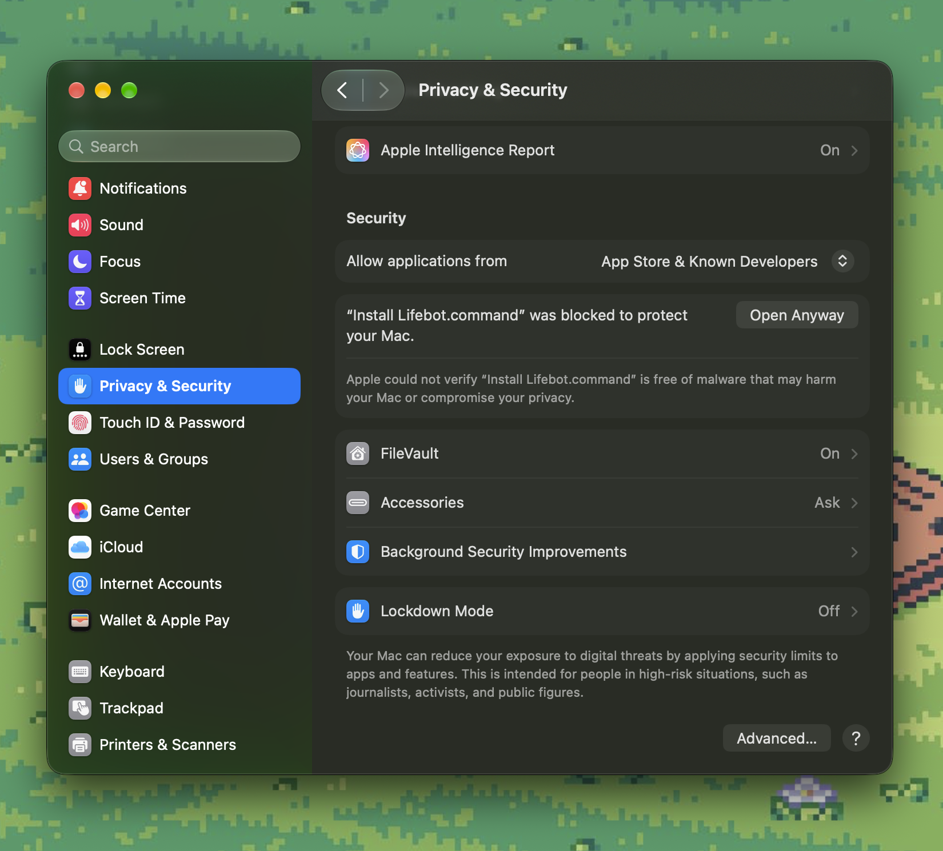Expand Lockdown Mode Off chevron
943x851 pixels.
pyautogui.click(x=854, y=611)
